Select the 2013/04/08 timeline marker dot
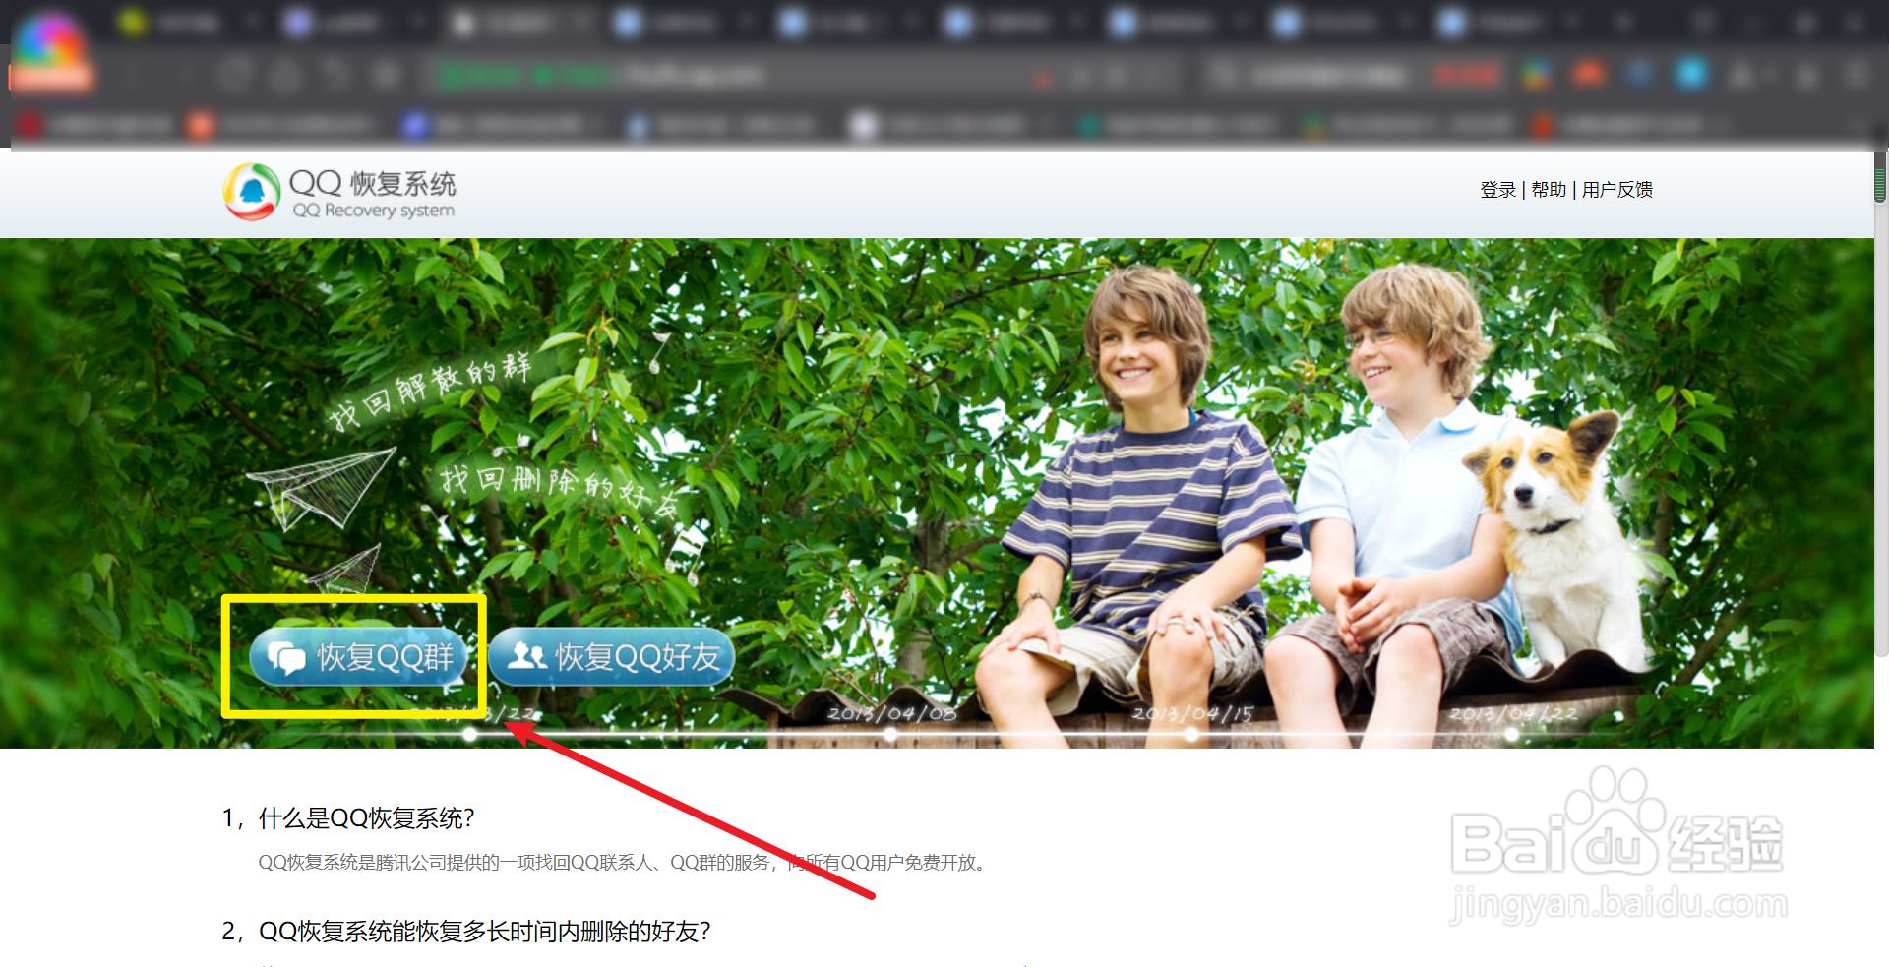 tap(891, 734)
